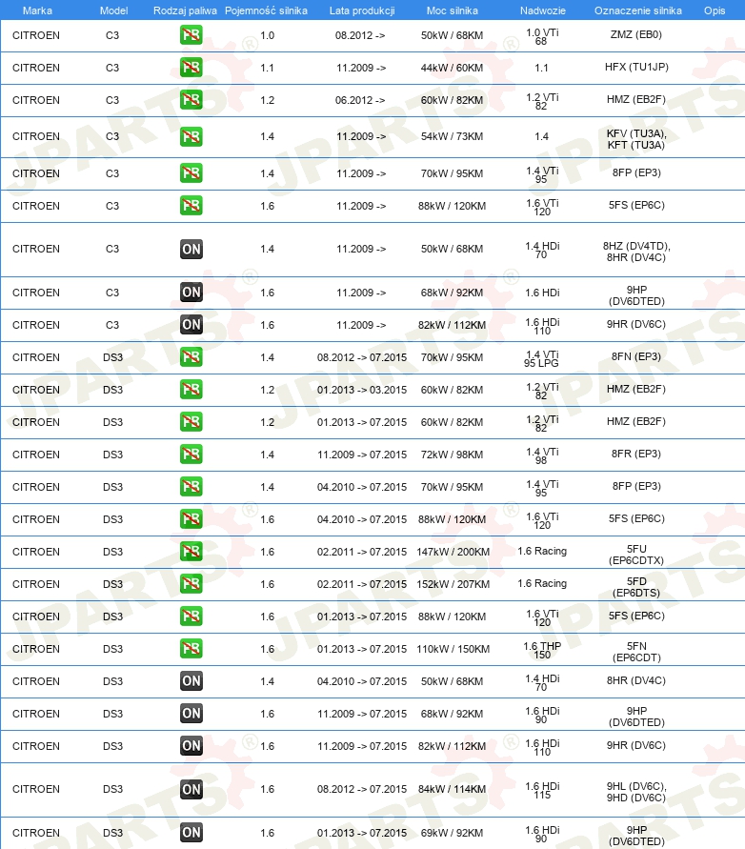Select the 8FR (EP3) engine code
The height and width of the screenshot is (849, 745).
click(x=636, y=454)
